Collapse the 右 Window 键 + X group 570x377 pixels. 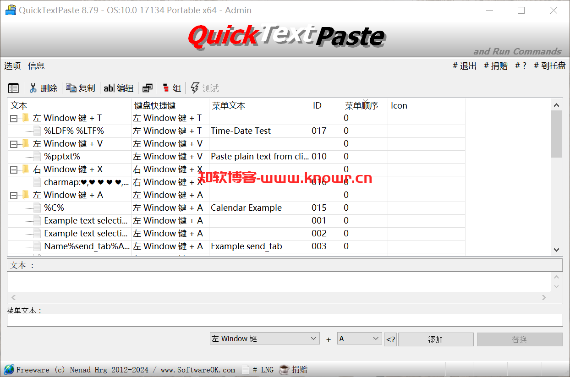coord(14,169)
